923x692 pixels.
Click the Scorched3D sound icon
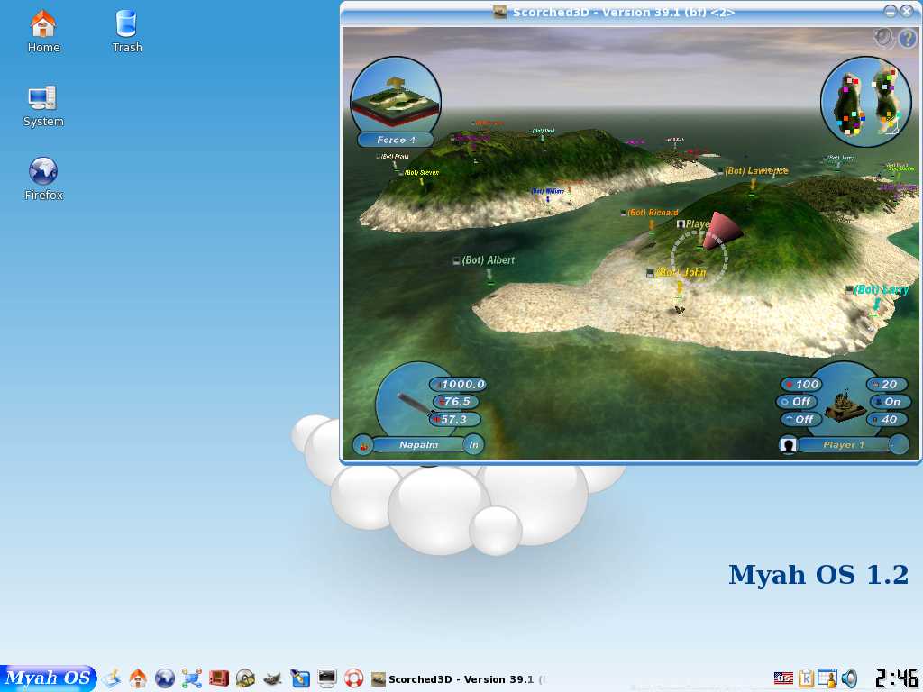(883, 38)
